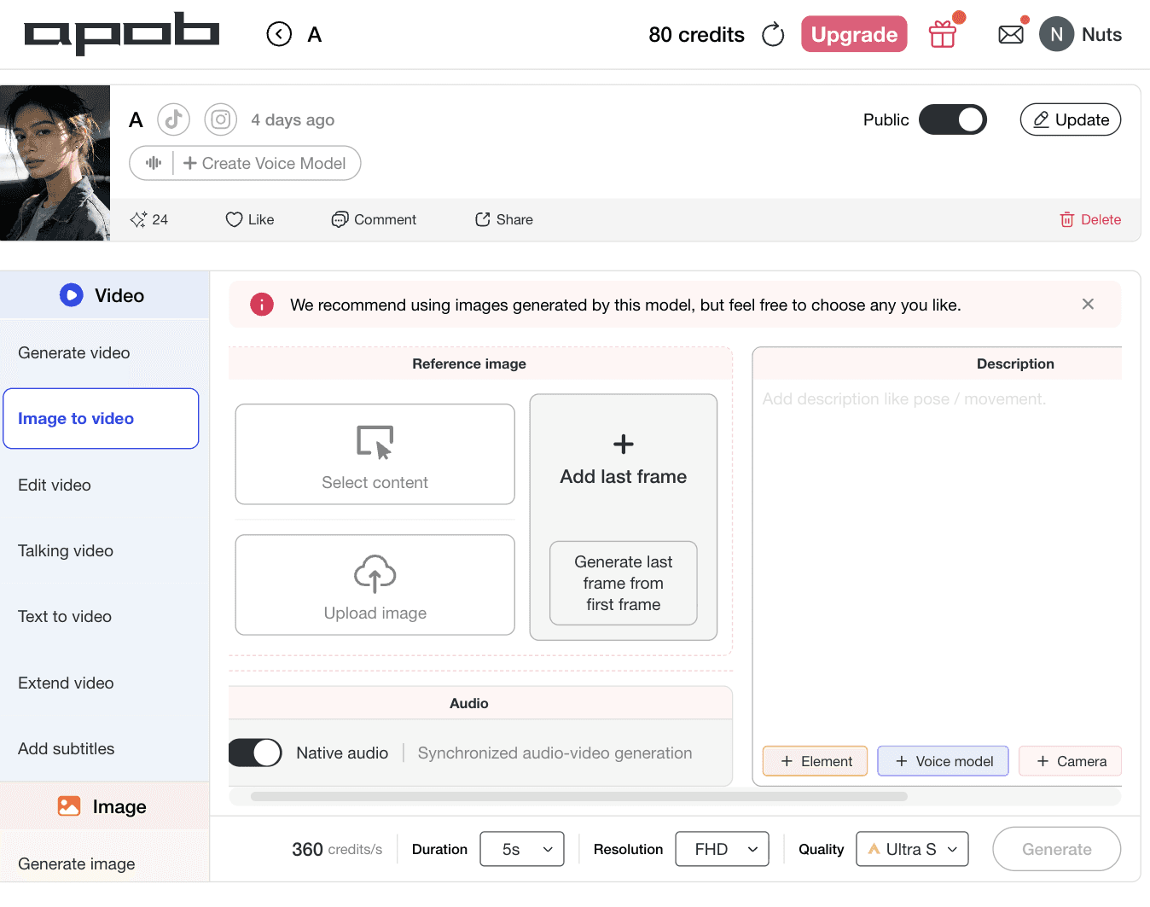Open the Duration 5s dropdown
1150x907 pixels.
(x=522, y=849)
